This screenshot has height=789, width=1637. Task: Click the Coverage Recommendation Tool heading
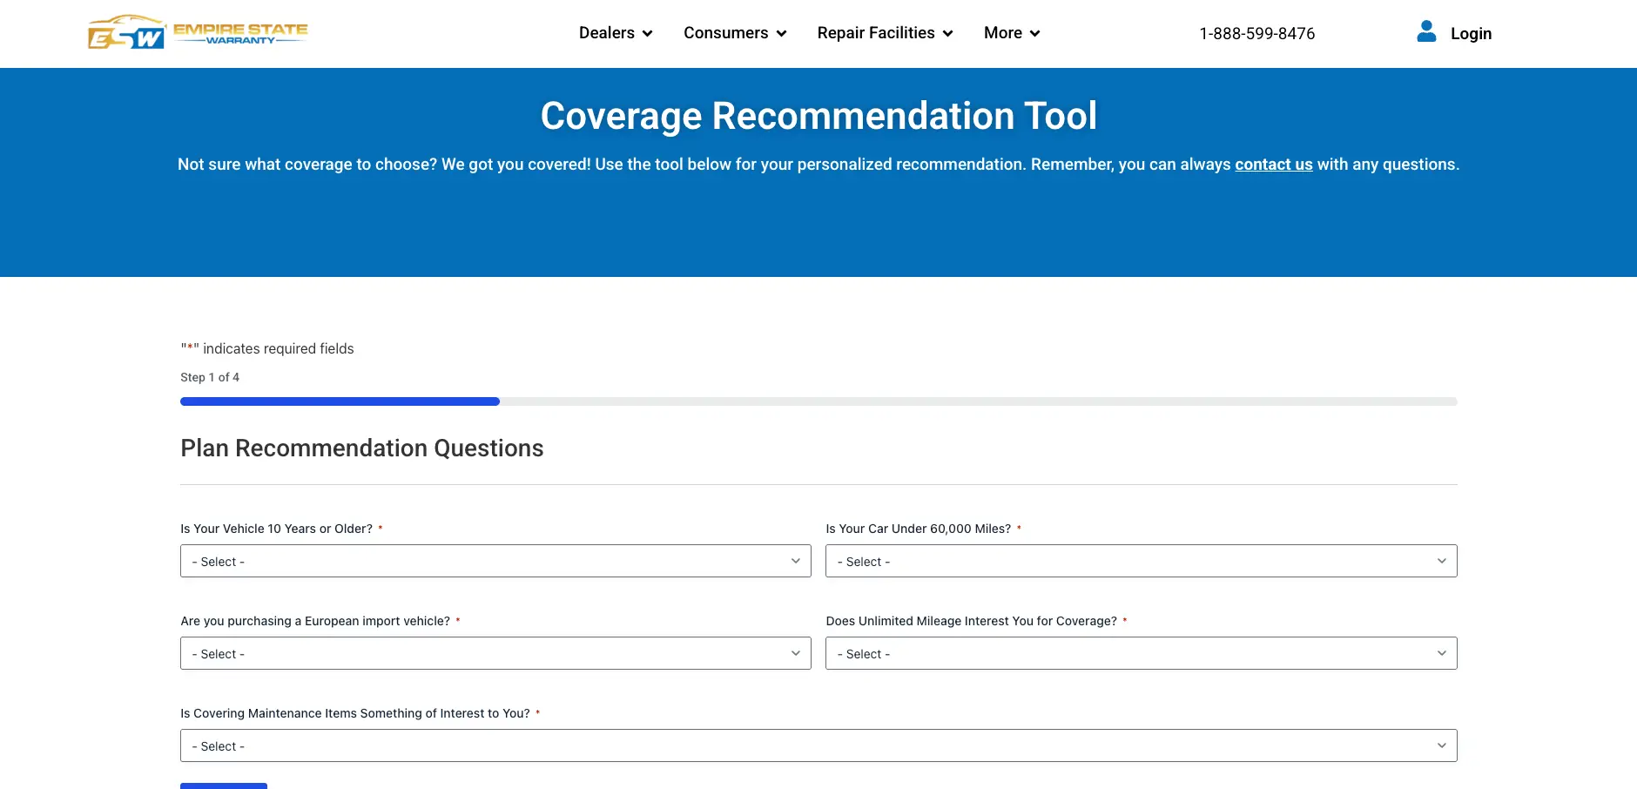click(818, 116)
